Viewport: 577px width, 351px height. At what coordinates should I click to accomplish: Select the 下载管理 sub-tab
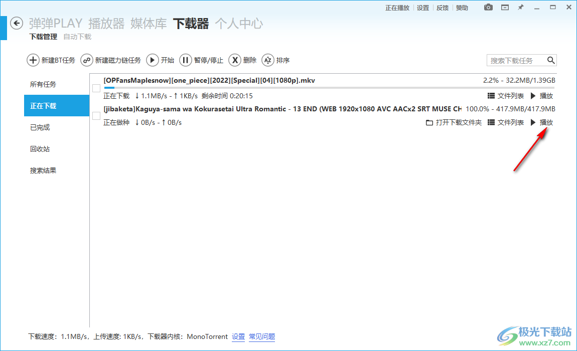click(x=44, y=37)
